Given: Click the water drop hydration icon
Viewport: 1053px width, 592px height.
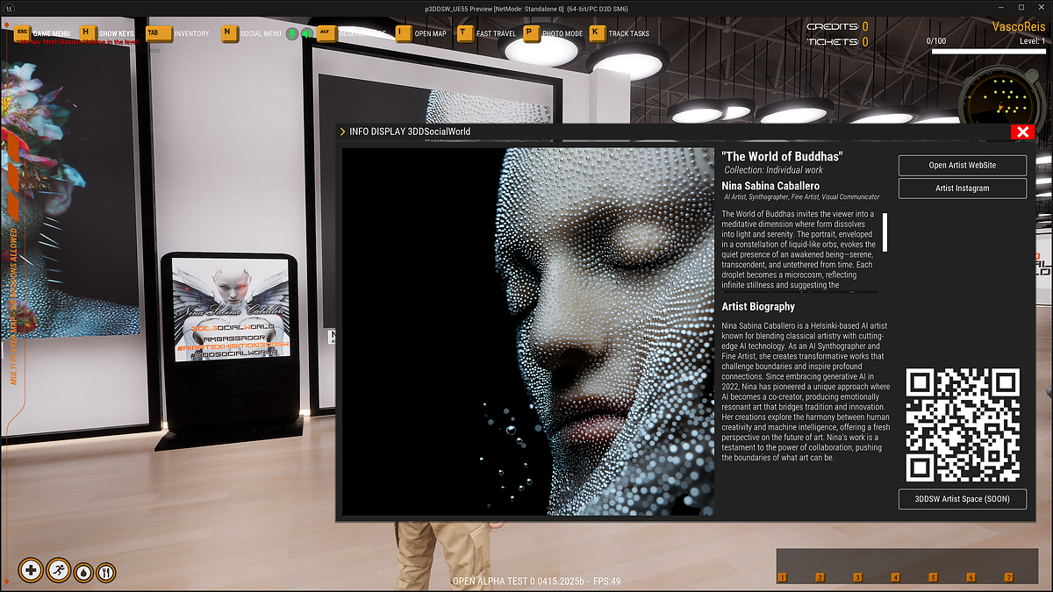Looking at the screenshot, I should point(83,572).
